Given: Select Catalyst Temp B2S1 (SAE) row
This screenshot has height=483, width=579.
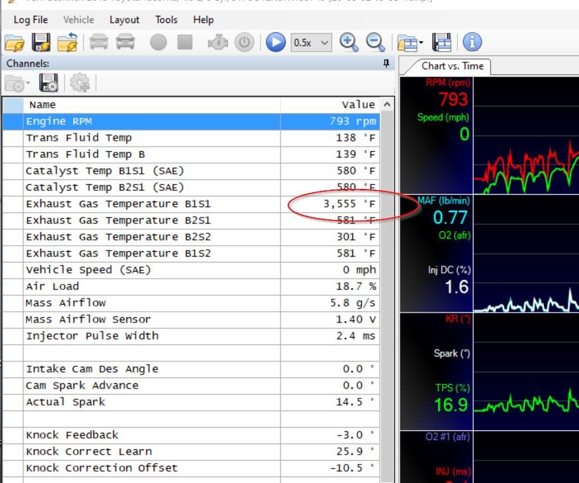Looking at the screenshot, I should (x=191, y=187).
